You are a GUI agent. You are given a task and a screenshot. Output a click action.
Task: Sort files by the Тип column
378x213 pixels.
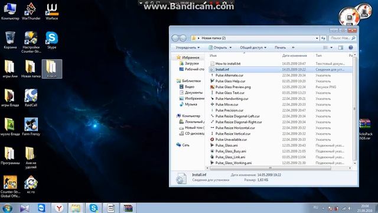(319, 56)
